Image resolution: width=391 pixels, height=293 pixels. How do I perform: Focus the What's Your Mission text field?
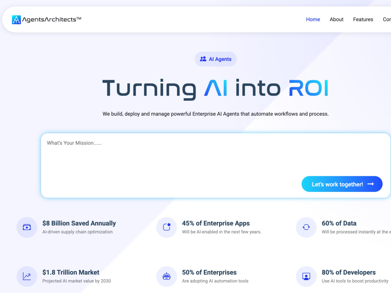click(x=216, y=165)
